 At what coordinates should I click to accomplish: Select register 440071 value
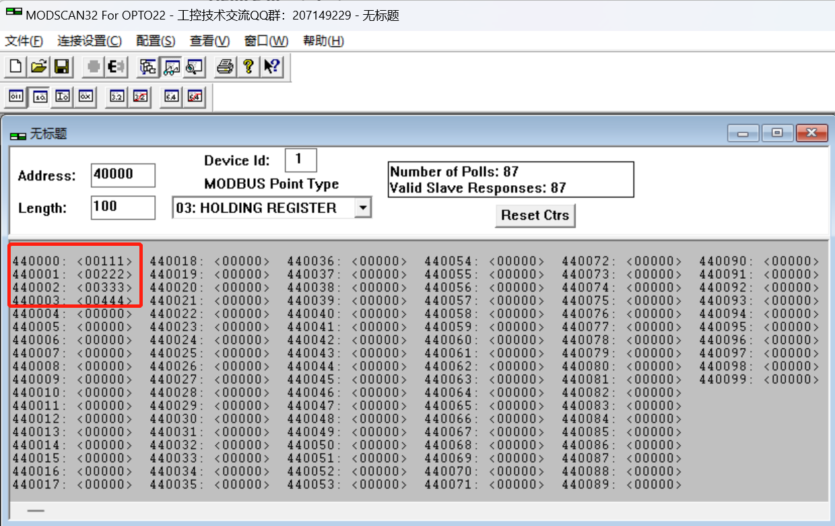pos(517,484)
